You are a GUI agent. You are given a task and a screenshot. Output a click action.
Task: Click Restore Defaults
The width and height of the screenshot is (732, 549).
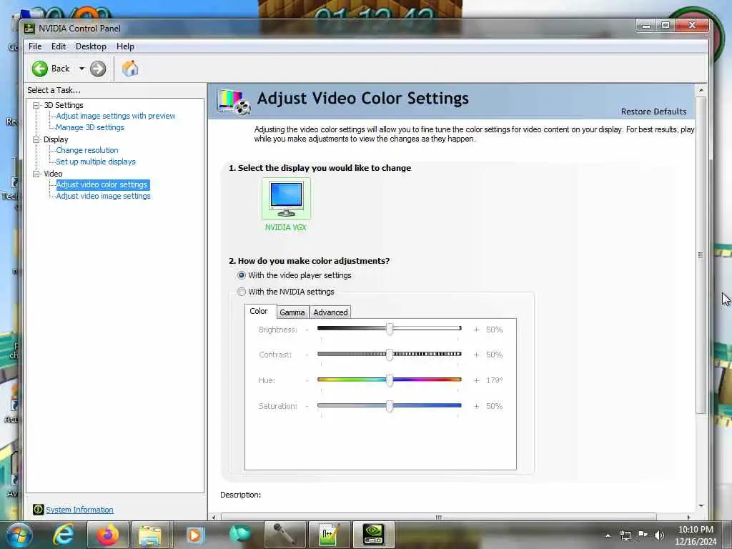pos(653,112)
